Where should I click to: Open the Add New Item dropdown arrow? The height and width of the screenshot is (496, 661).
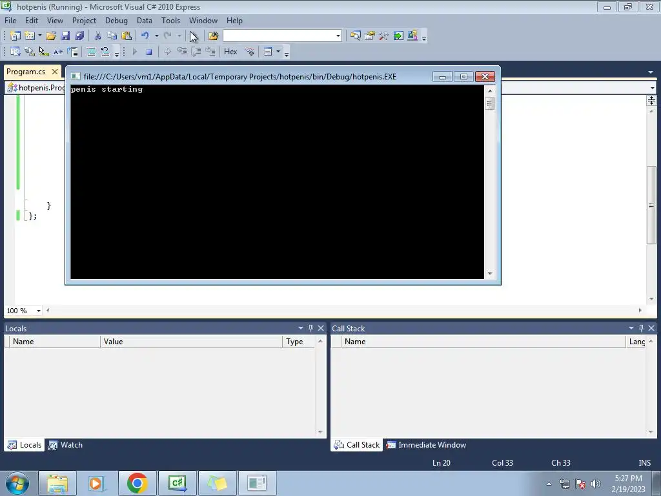coord(39,36)
